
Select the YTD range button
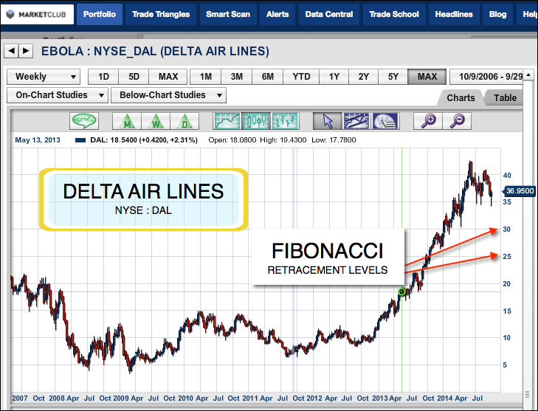[301, 76]
